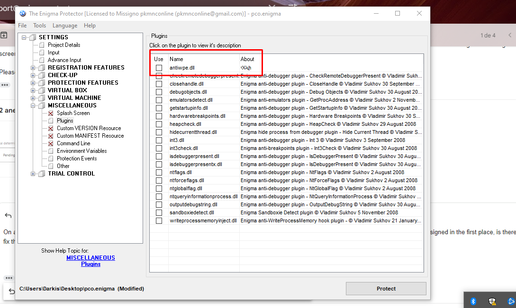Click the Bluetooth icon in system tray
This screenshot has height=308, width=516.
click(473, 301)
